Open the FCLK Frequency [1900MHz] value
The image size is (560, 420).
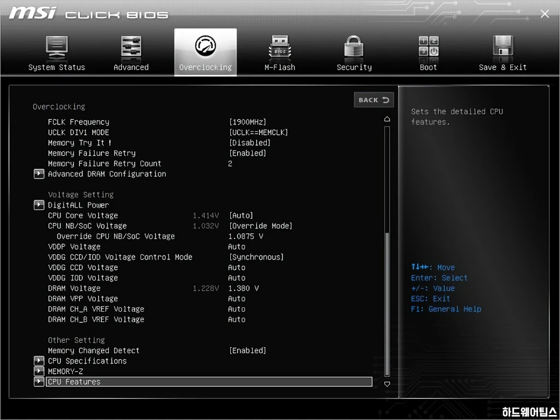[248, 122]
